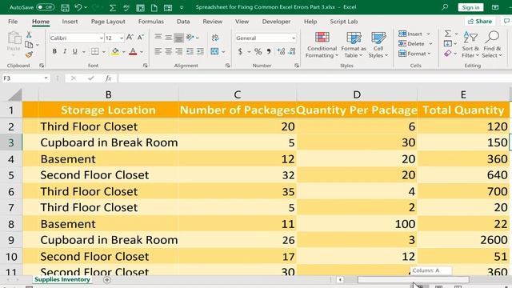This screenshot has width=512, height=288.
Task: Apply Percent Style
Action: tap(258, 51)
